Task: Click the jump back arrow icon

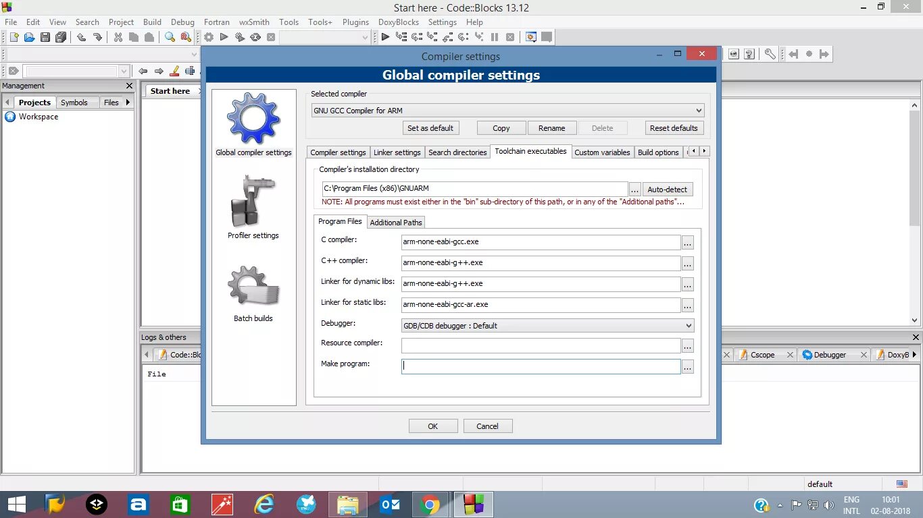Action: coord(794,54)
